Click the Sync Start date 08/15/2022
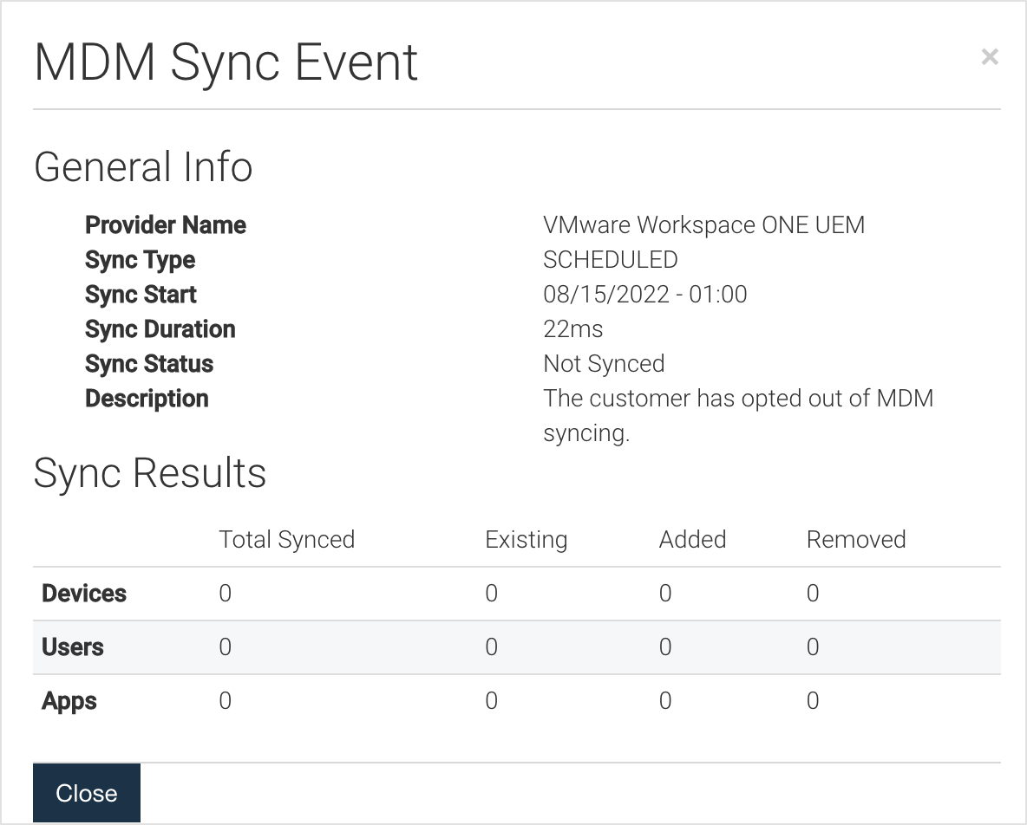 coord(644,294)
